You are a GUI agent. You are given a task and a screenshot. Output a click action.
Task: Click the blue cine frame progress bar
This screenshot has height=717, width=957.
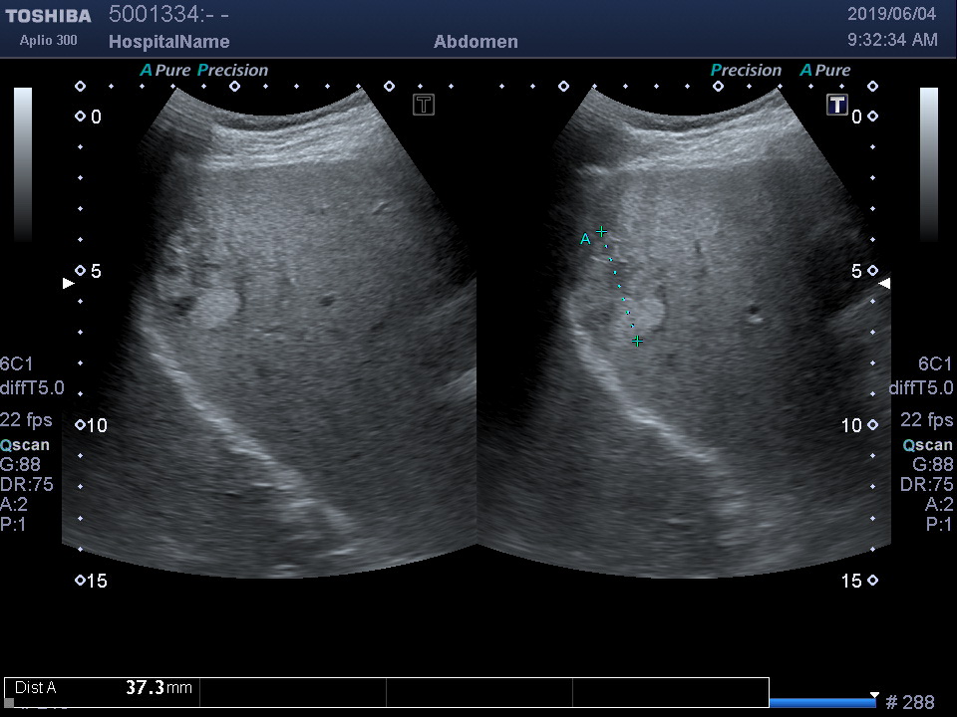click(821, 702)
